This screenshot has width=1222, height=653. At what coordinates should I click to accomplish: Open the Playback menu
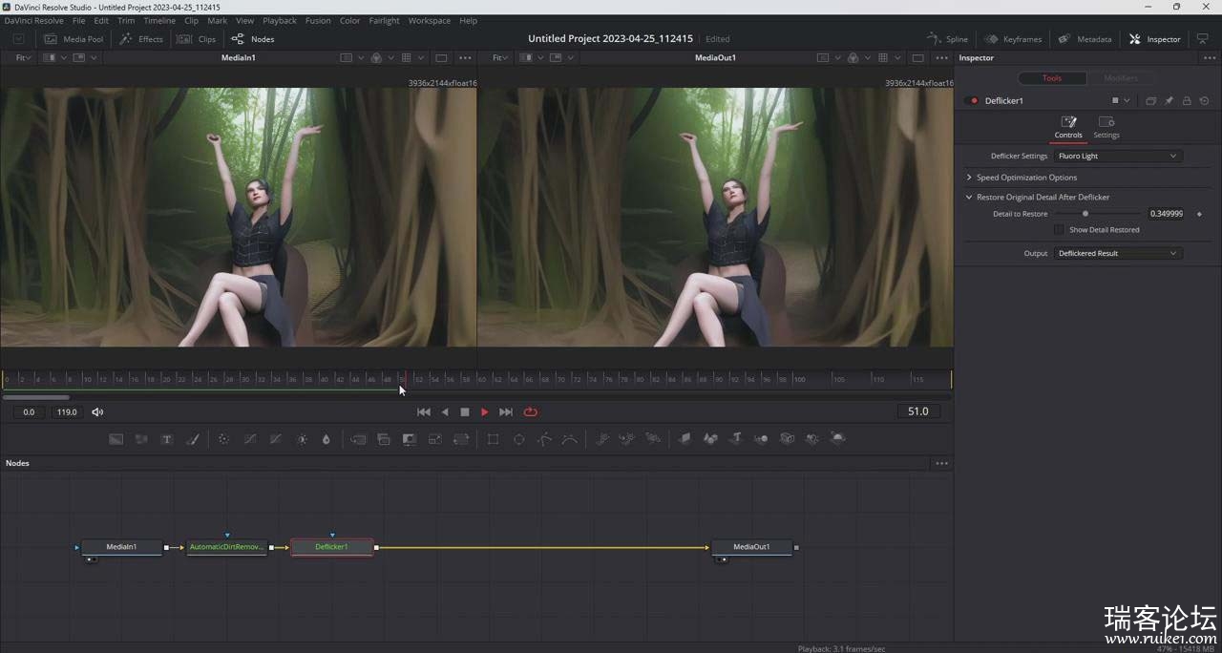click(280, 20)
